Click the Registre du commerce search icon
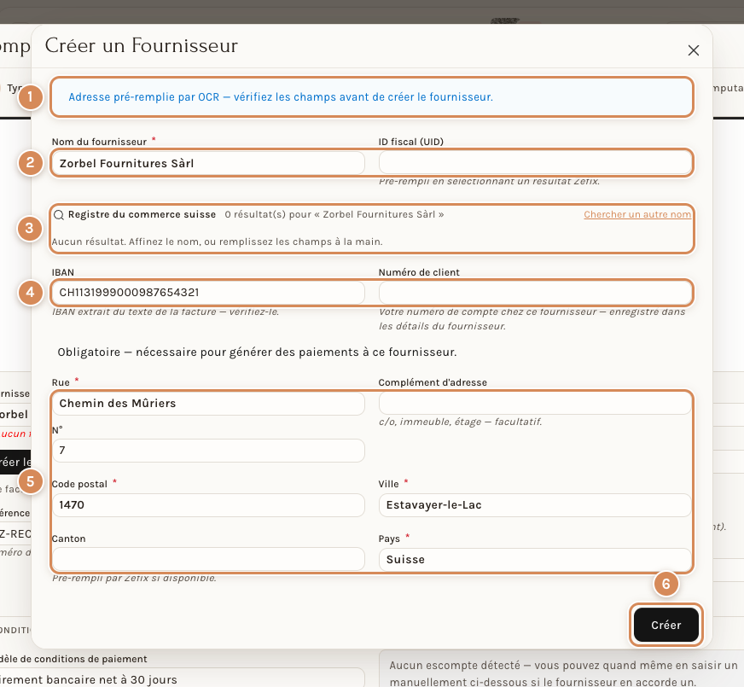The width and height of the screenshot is (744, 687). click(x=59, y=215)
